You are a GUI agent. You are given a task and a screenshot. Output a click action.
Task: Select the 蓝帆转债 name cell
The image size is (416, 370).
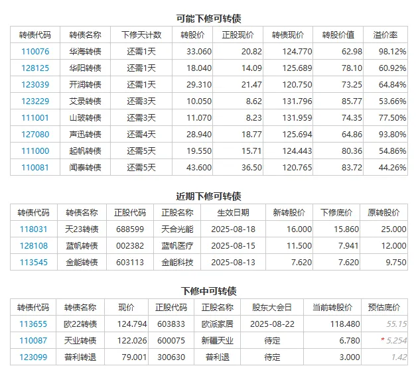pyautogui.click(x=82, y=246)
